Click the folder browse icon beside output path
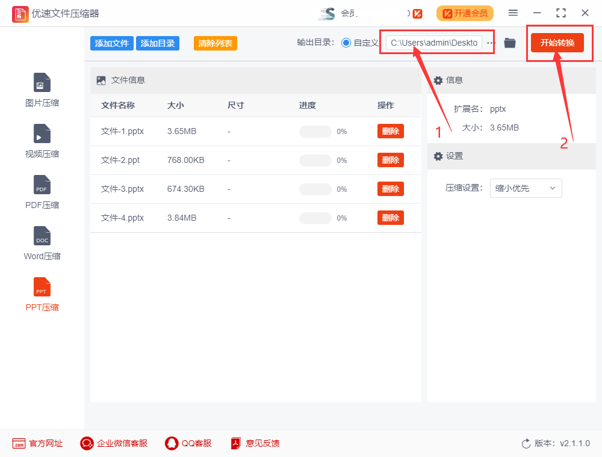This screenshot has height=457, width=602. (x=509, y=43)
